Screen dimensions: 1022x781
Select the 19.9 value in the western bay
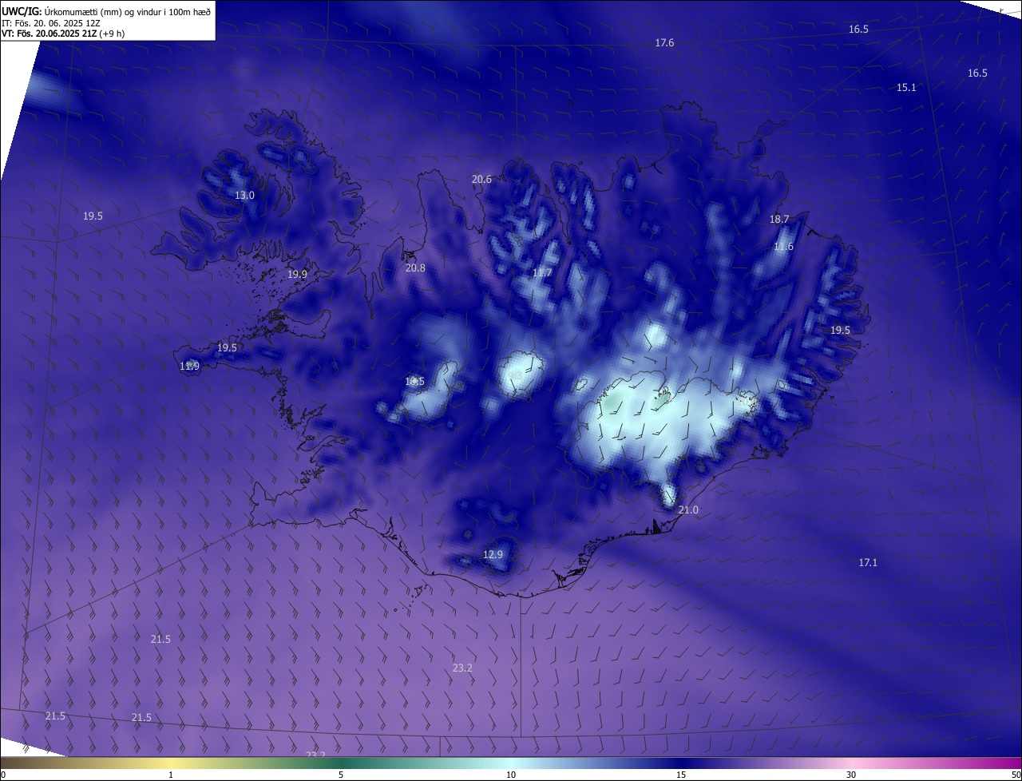pos(297,275)
